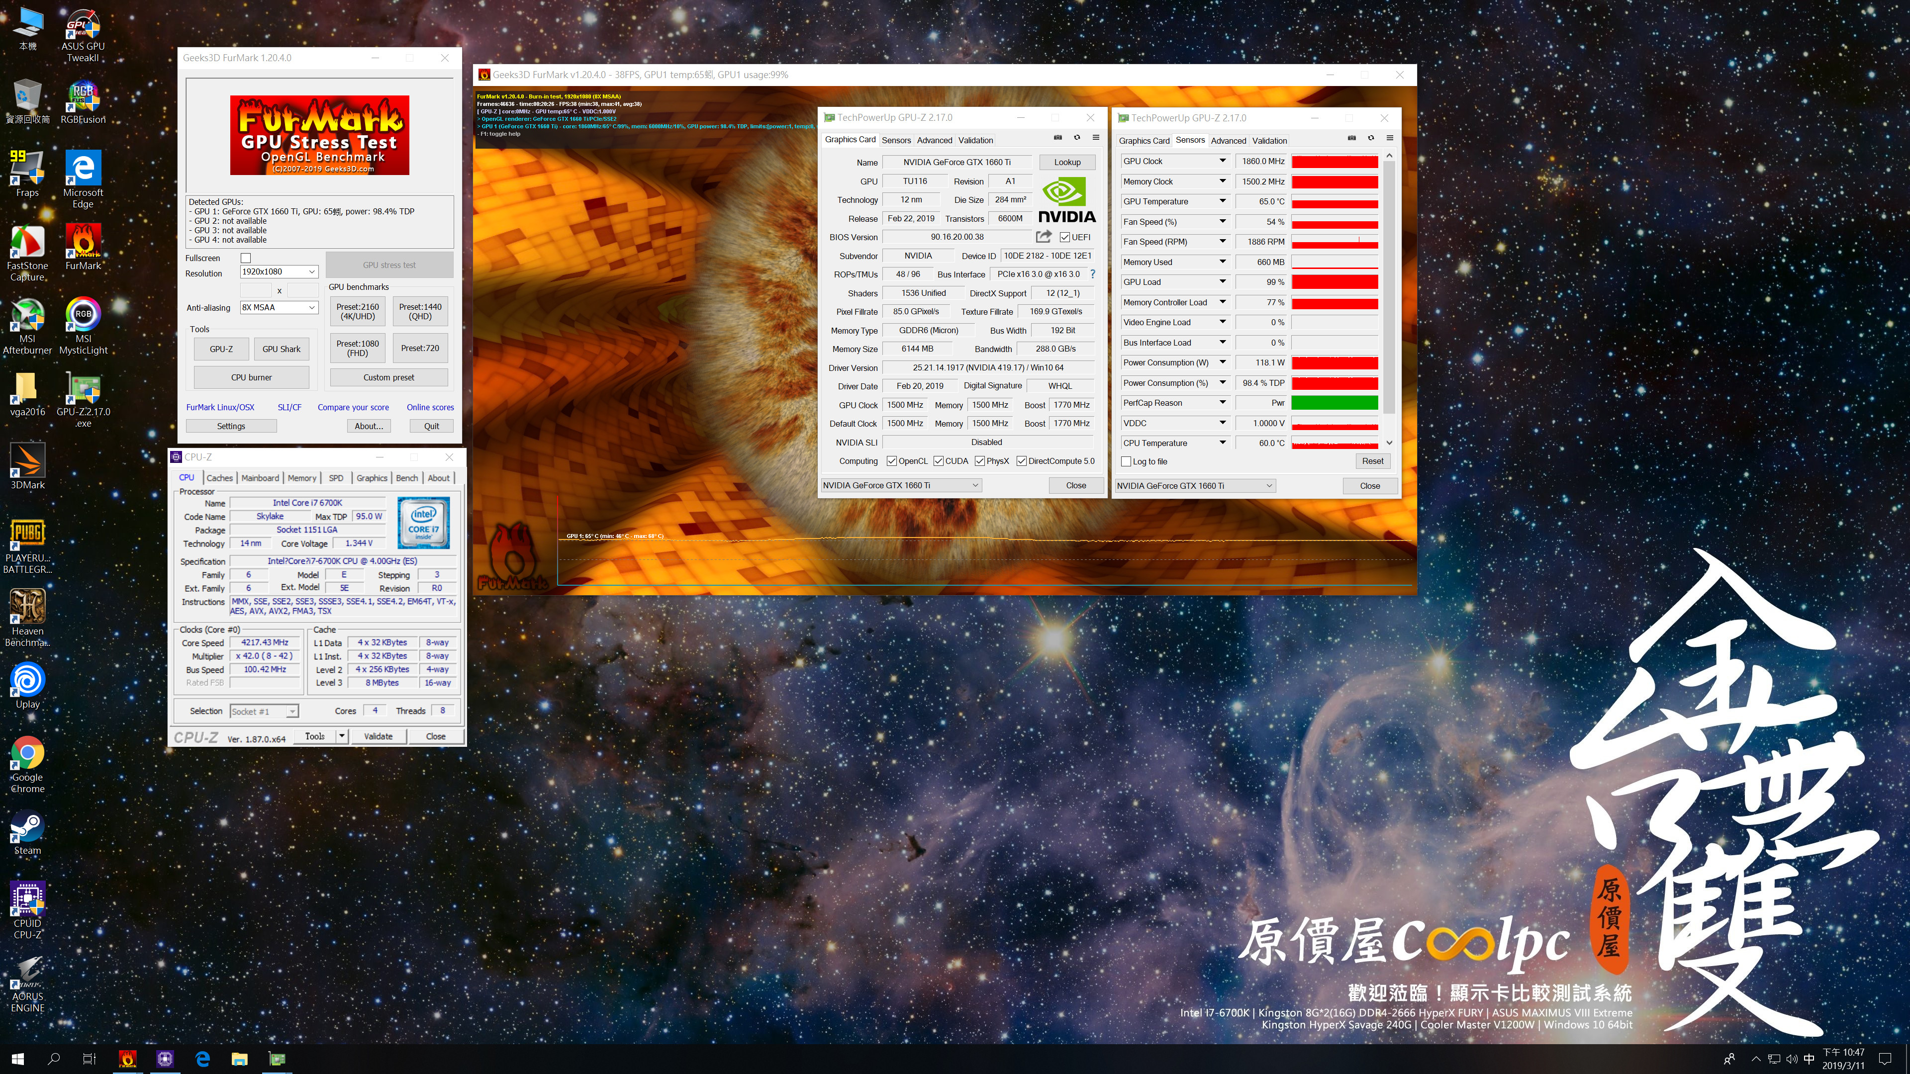The height and width of the screenshot is (1074, 1910).
Task: Open the RGBFusion desktop shortcut
Action: [x=83, y=102]
